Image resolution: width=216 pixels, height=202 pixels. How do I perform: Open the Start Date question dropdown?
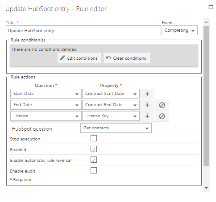[46, 94]
